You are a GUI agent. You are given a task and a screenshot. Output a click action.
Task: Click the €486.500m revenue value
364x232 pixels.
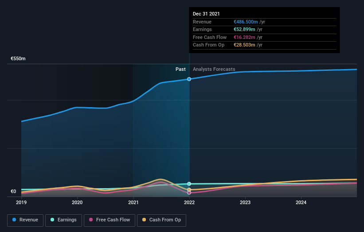tap(246, 22)
